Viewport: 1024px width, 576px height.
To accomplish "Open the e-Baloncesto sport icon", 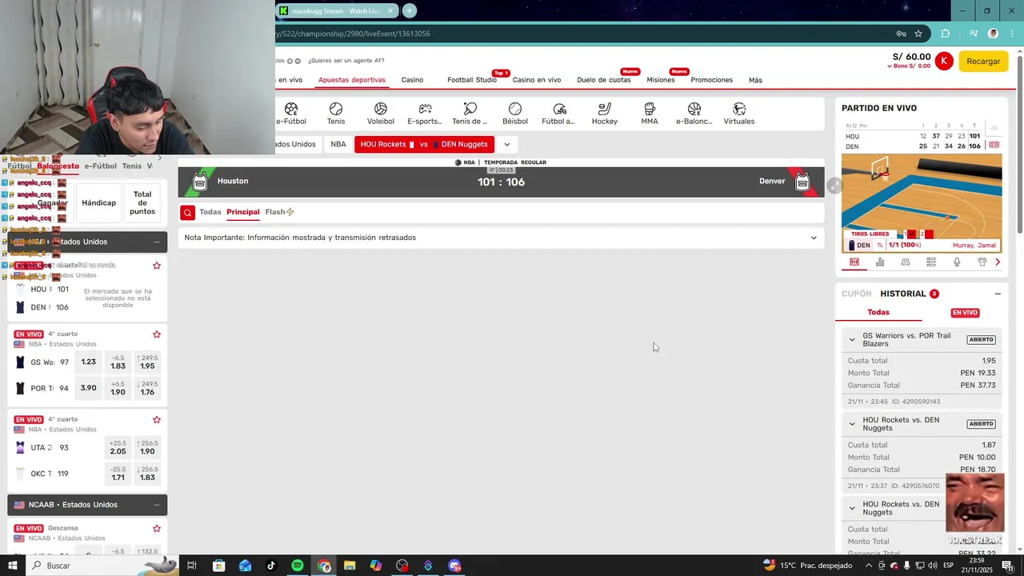I will click(694, 114).
